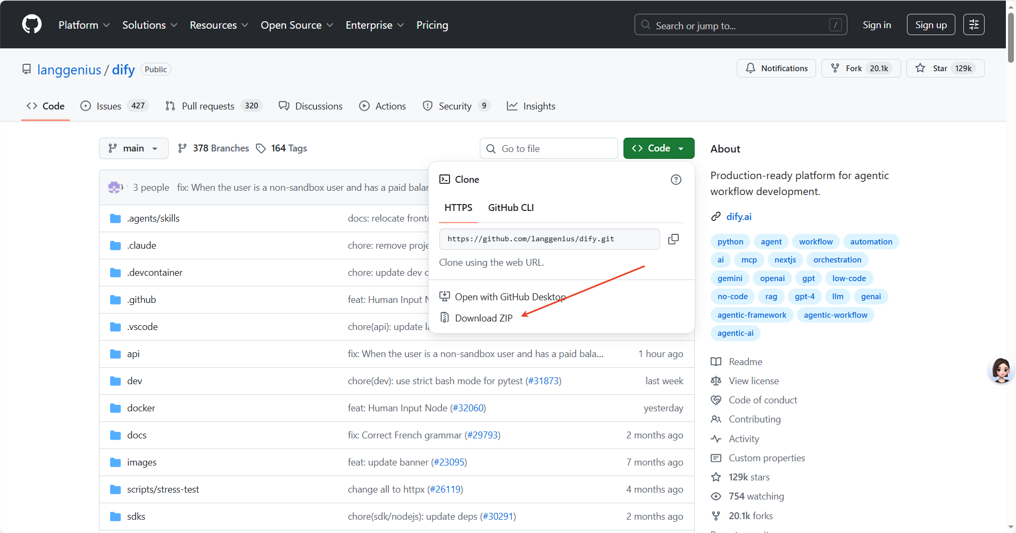Screen dimensions: 1016x533
Task: Click the .claude folder icon
Action: (x=115, y=246)
